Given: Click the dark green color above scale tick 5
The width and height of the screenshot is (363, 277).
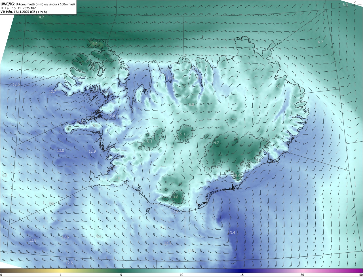Looking at the screenshot, I should point(121,270).
